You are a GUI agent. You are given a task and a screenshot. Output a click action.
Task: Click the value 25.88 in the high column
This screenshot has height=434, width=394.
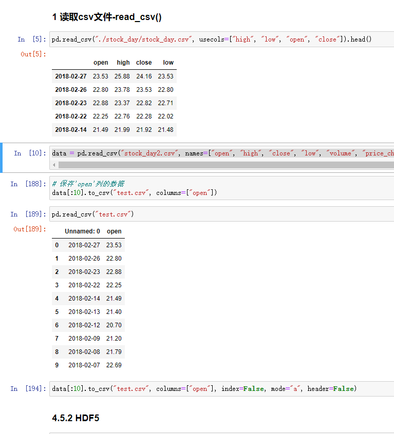(122, 76)
